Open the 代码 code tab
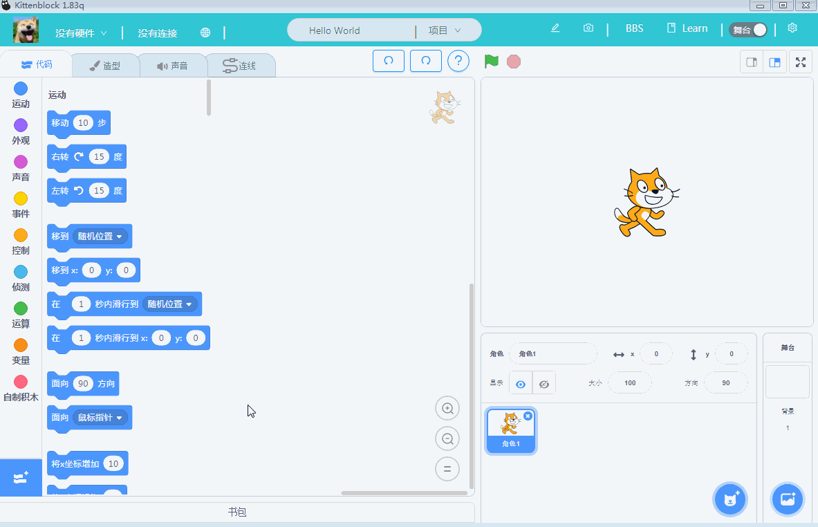This screenshot has width=818, height=527. [37, 64]
